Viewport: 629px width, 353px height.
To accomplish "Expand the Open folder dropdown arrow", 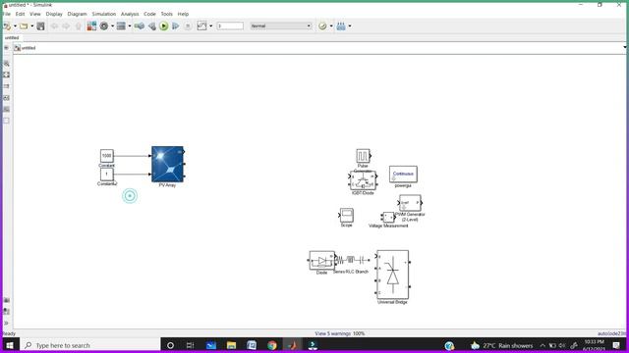I will point(32,26).
